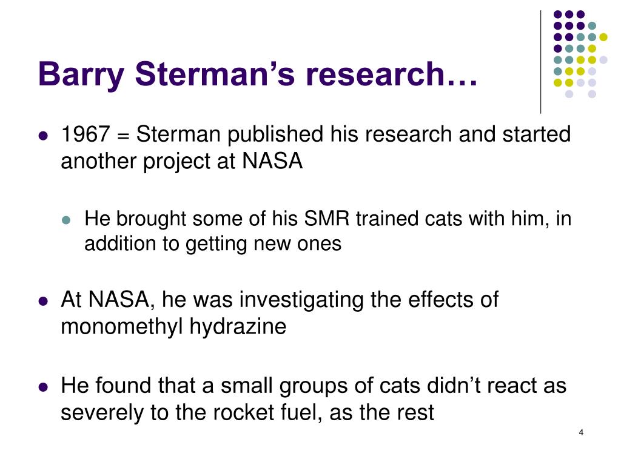Click the purple bullet beside "He found"
Image resolution: width=621 pixels, height=465 pixels.
coord(43,387)
